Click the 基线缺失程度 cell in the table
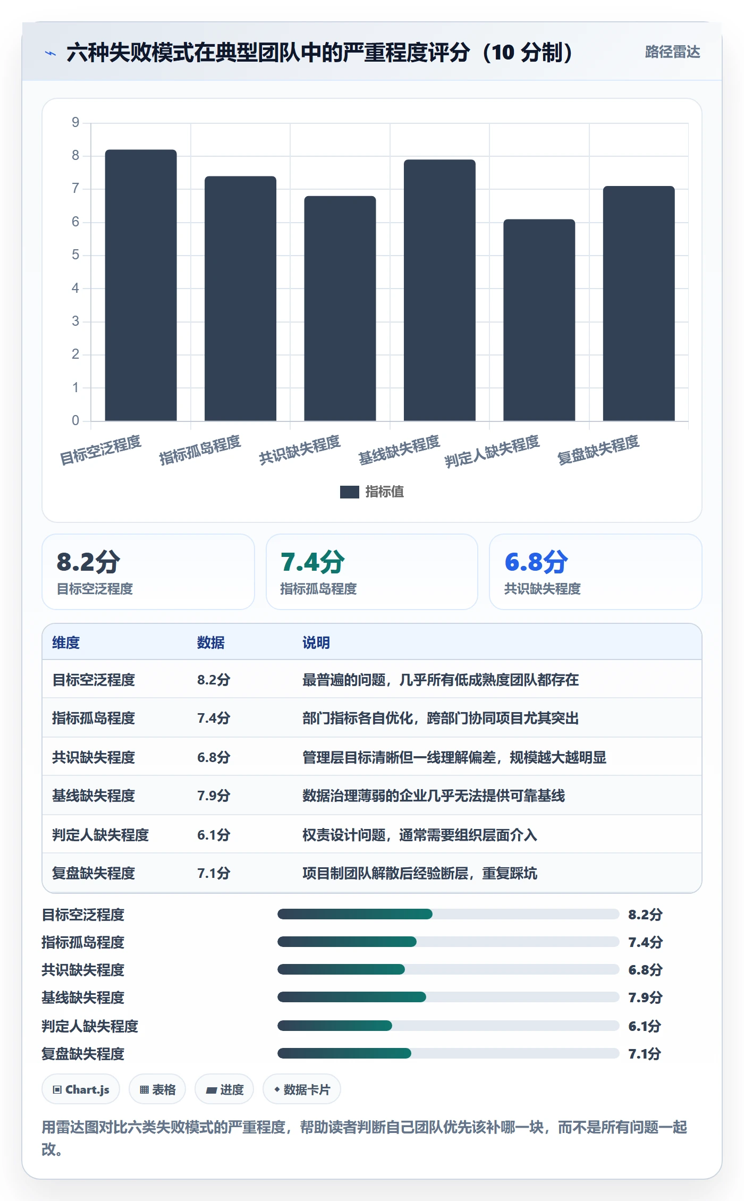744x1201 pixels. (94, 796)
